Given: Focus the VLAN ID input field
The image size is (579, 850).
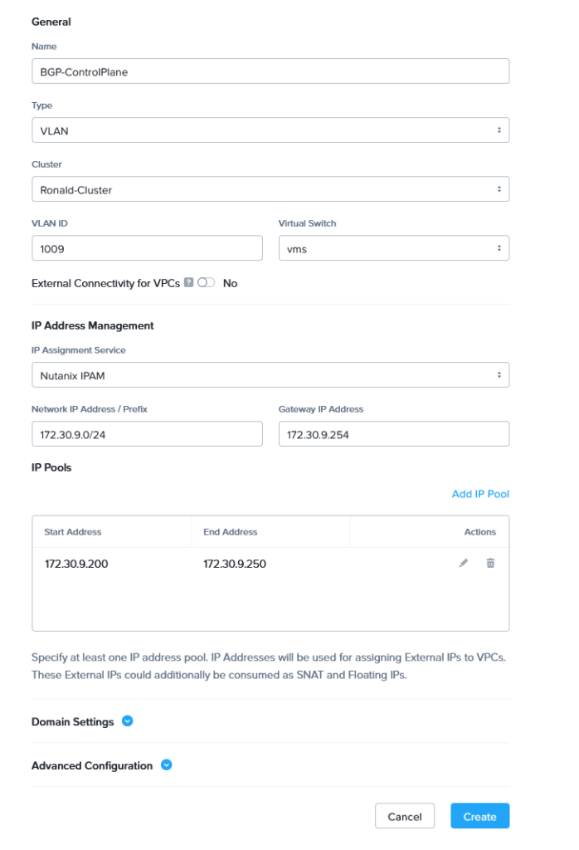Looking at the screenshot, I should pos(147,248).
